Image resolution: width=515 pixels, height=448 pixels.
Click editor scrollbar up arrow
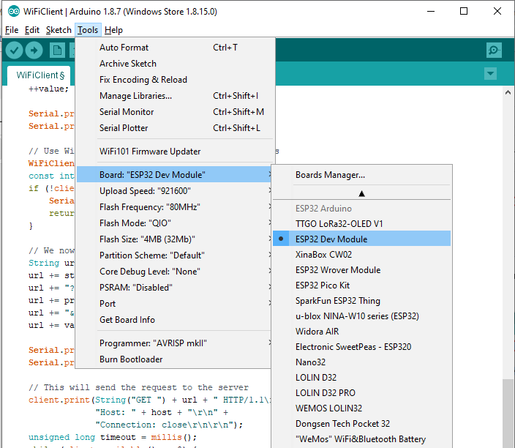[508, 92]
